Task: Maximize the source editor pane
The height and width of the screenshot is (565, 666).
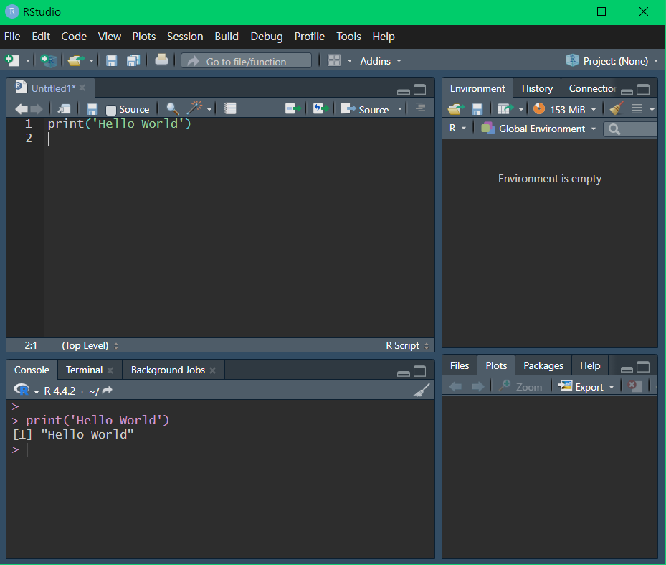Action: (x=419, y=89)
